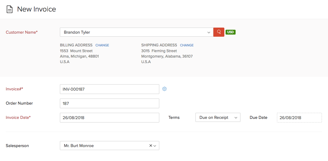Click the Customer Name label
Viewport: 328px width, 161px height.
pyautogui.click(x=22, y=32)
